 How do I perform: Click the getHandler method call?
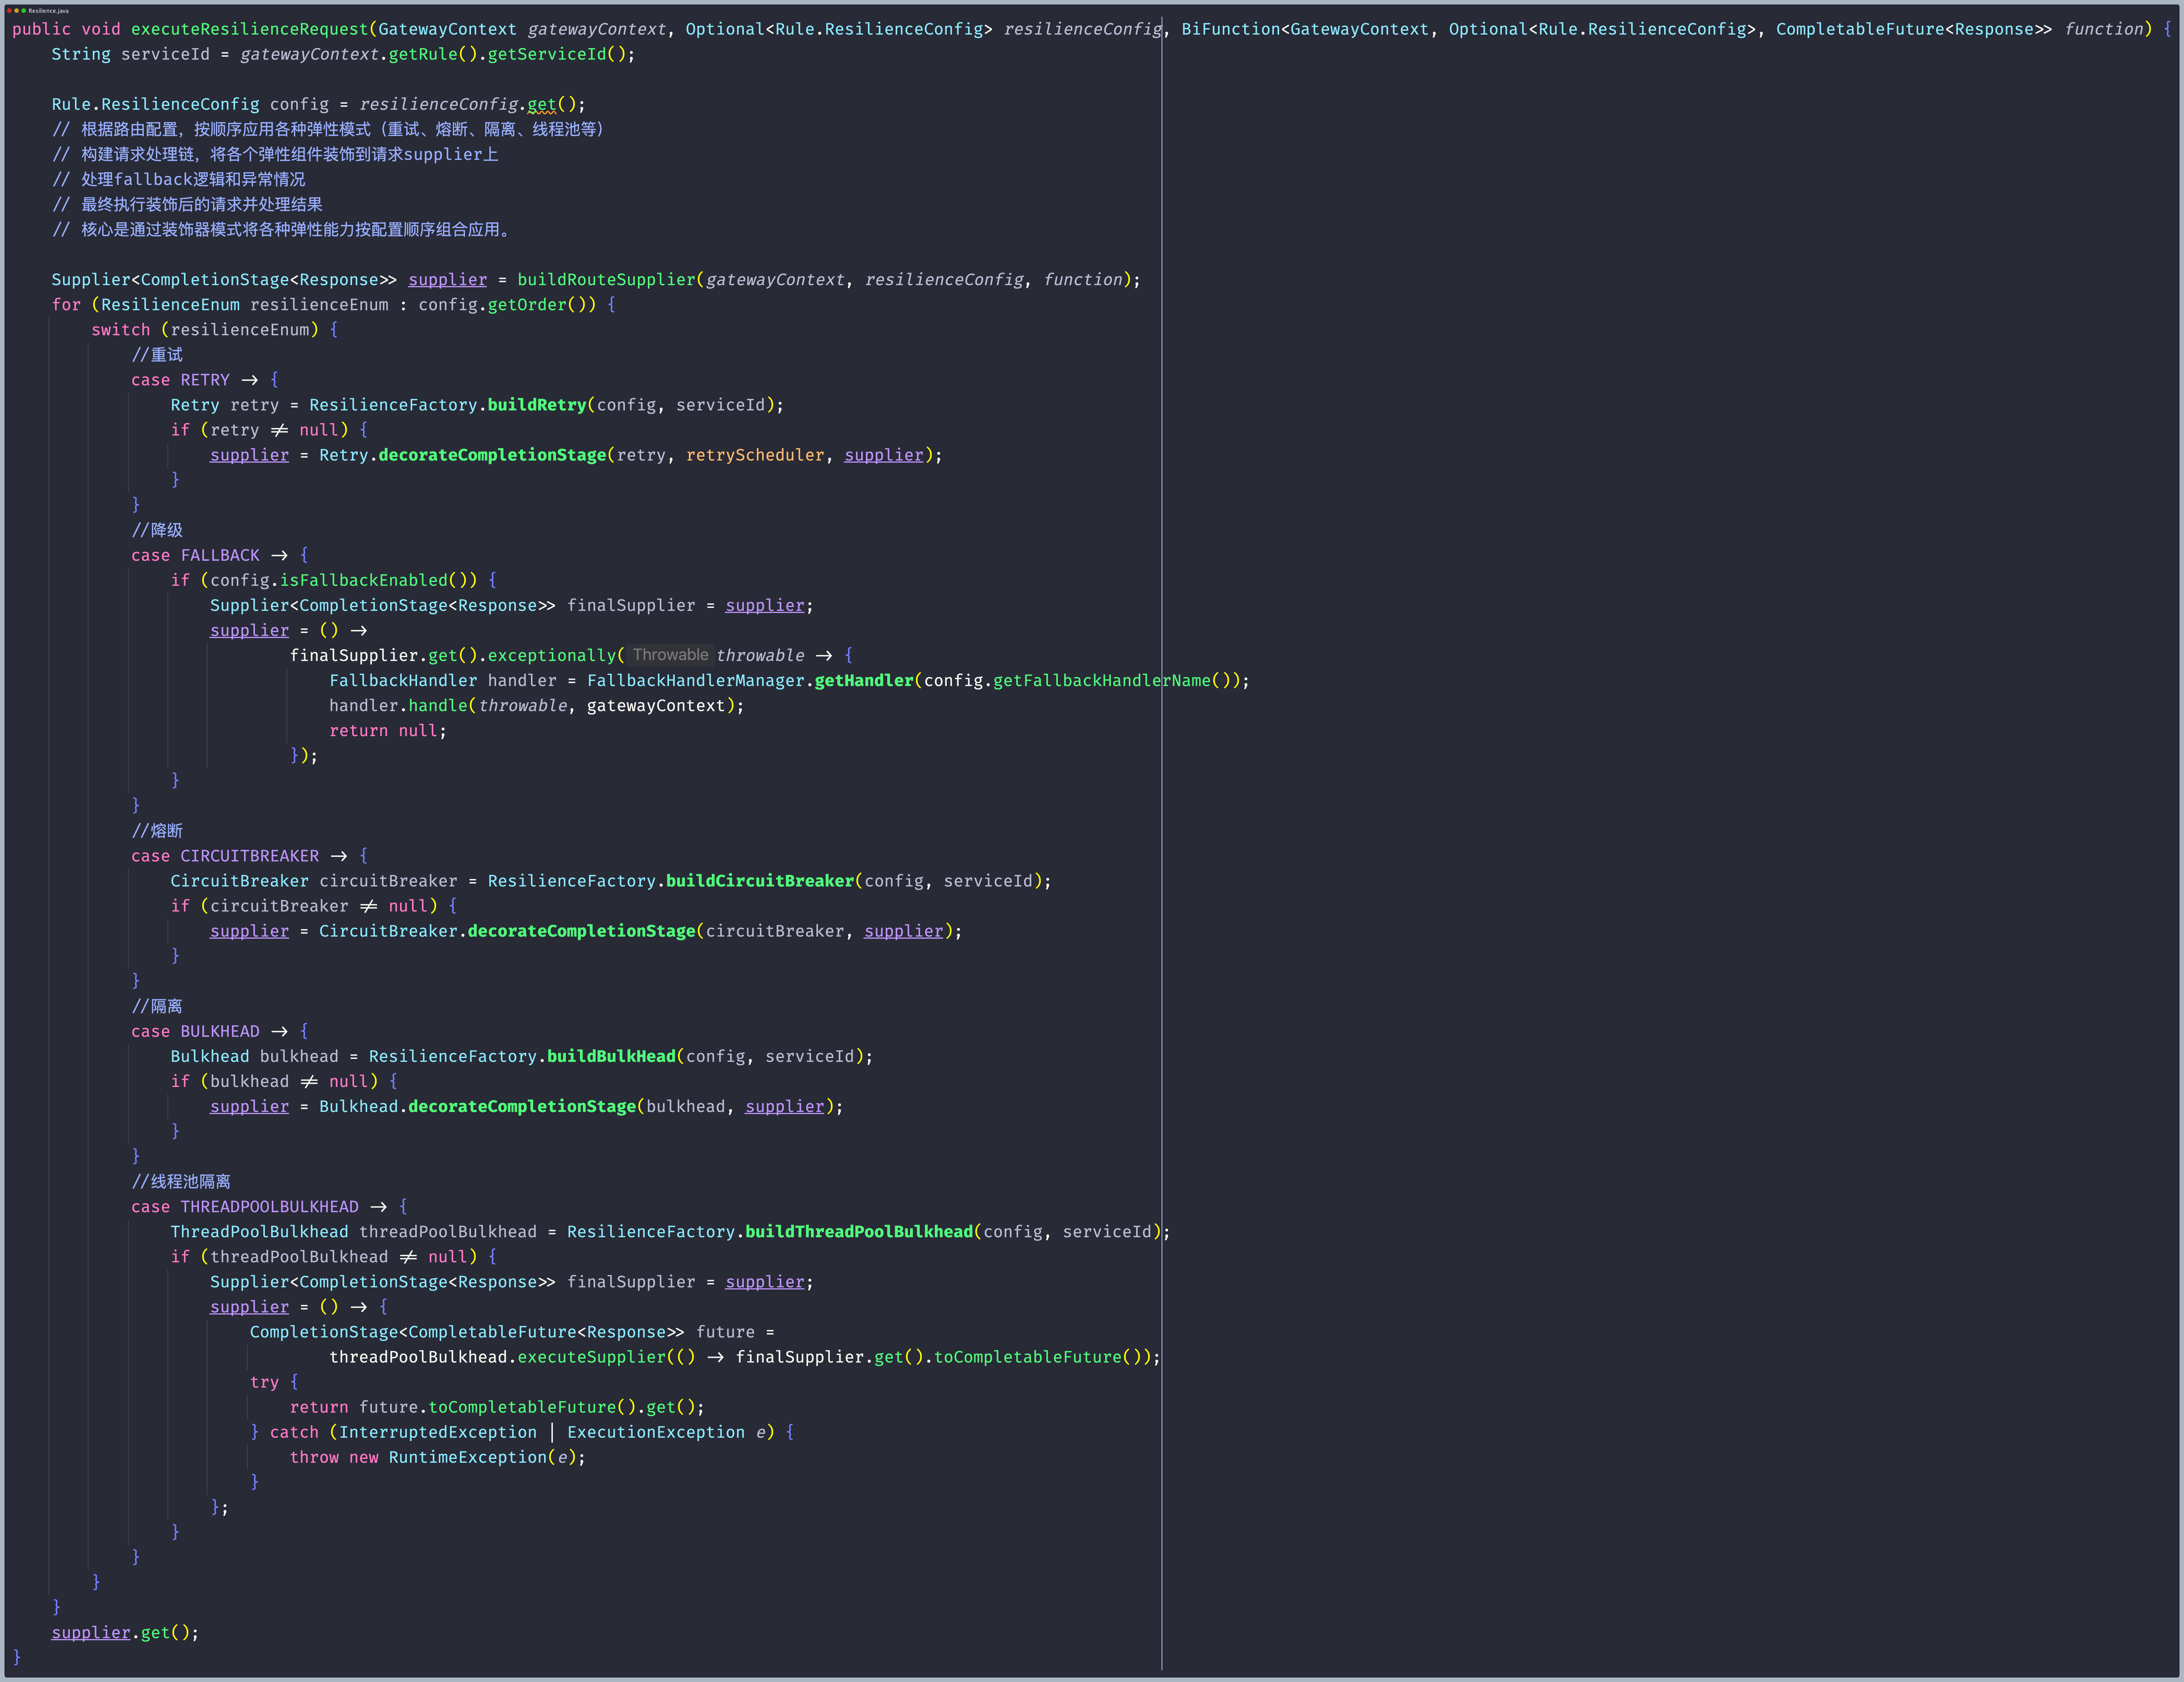point(864,680)
